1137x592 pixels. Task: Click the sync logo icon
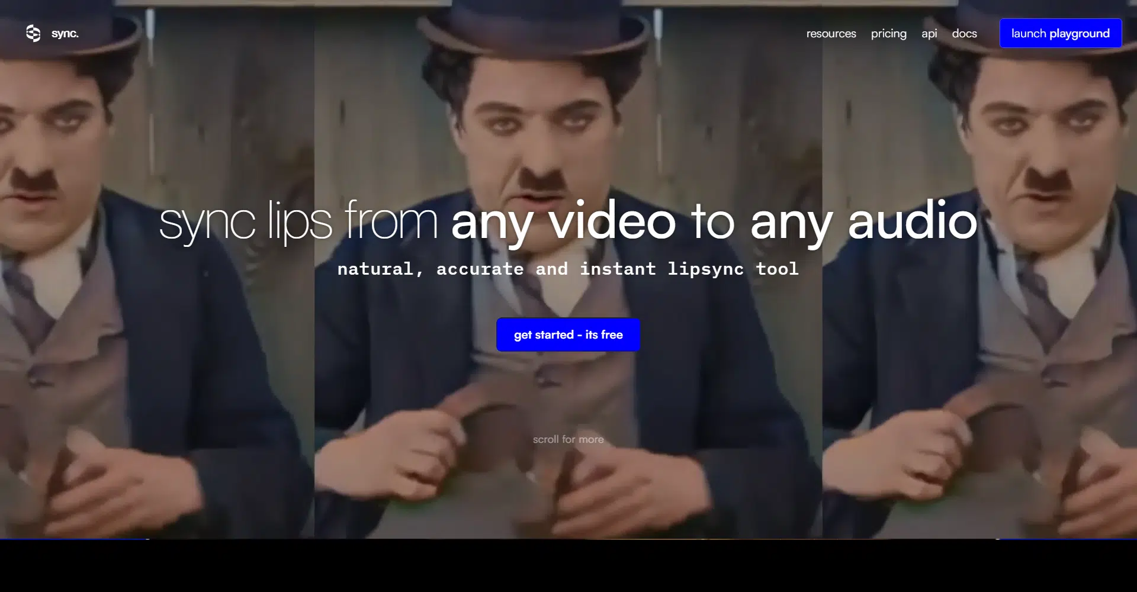tap(33, 34)
